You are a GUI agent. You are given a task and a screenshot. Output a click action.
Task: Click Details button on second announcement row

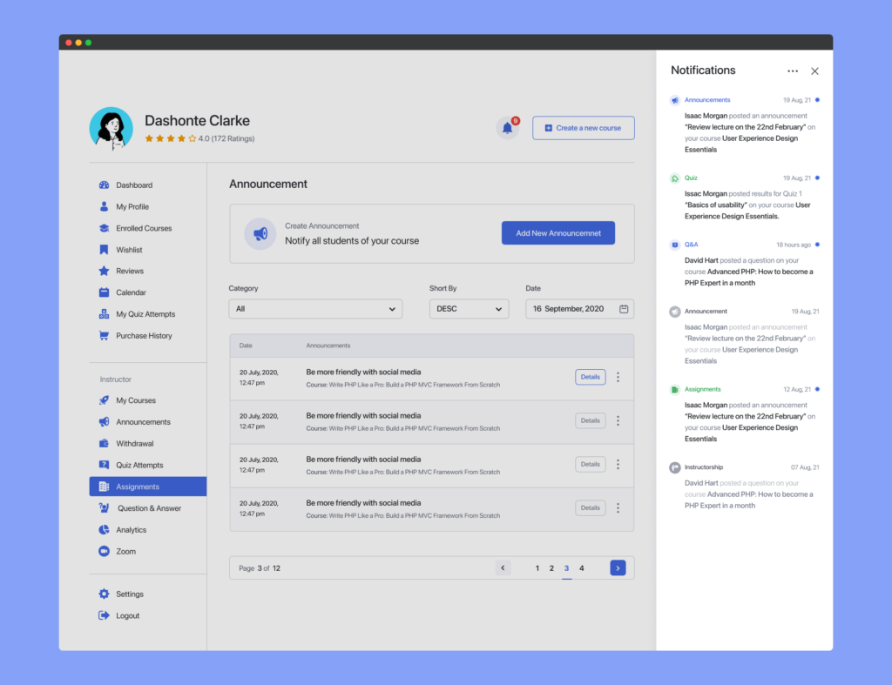click(590, 420)
